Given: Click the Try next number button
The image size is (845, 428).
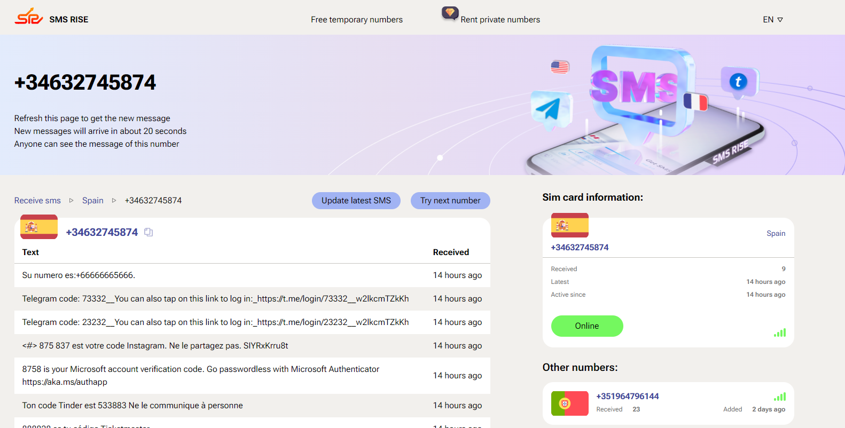Looking at the screenshot, I should point(450,201).
